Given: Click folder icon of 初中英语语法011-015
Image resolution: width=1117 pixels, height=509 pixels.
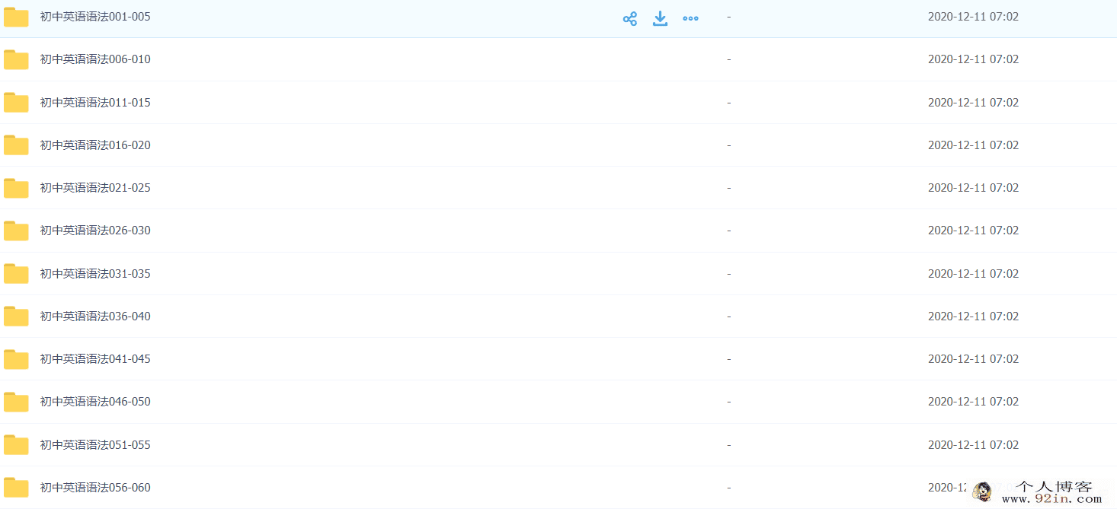Looking at the screenshot, I should pyautogui.click(x=16, y=102).
